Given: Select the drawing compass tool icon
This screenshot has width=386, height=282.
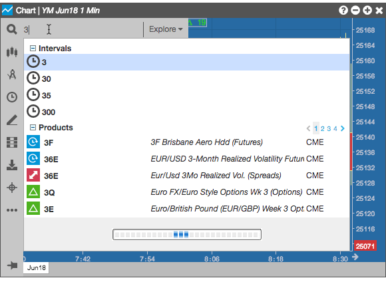Looking at the screenshot, I should 12,74.
